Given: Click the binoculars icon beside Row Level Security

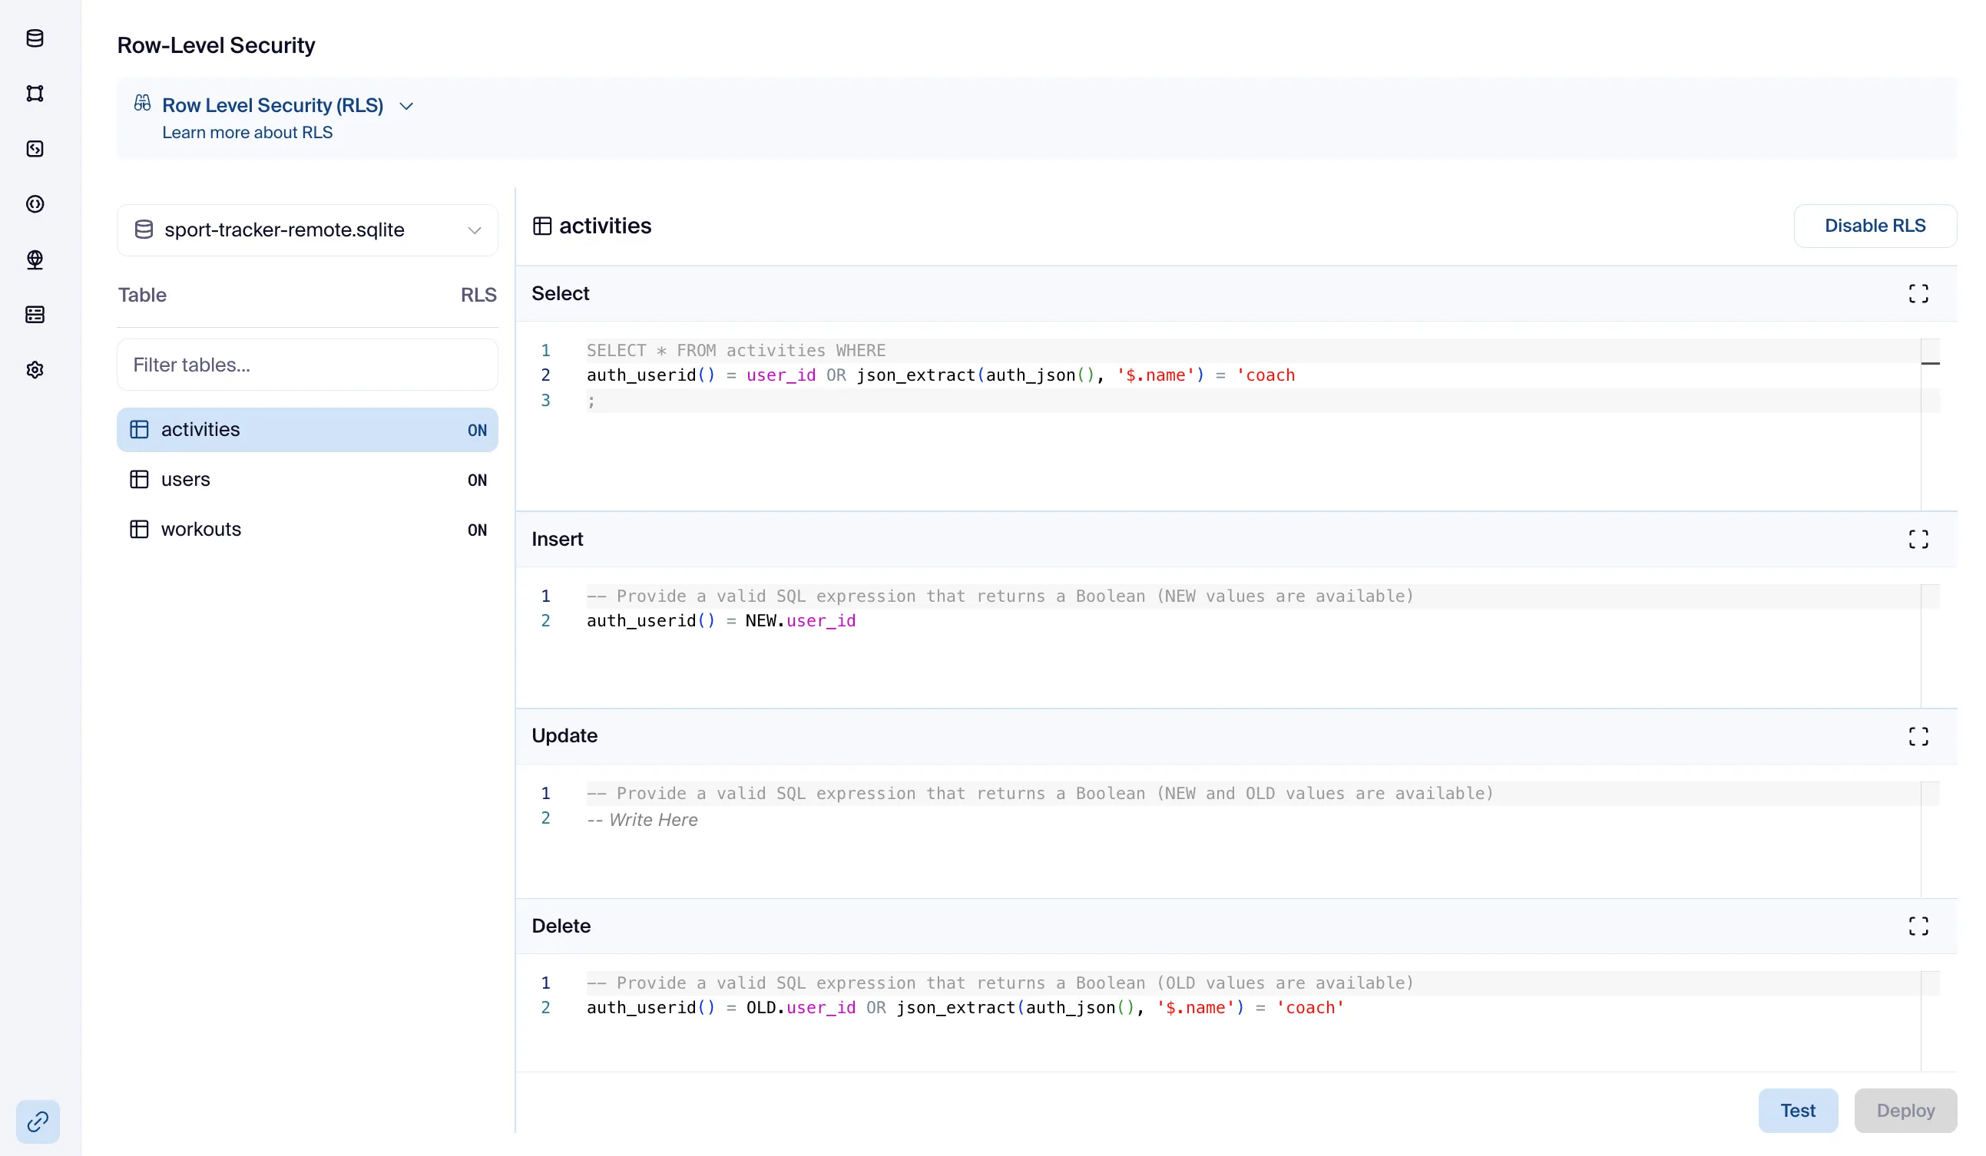Looking at the screenshot, I should pyautogui.click(x=142, y=103).
